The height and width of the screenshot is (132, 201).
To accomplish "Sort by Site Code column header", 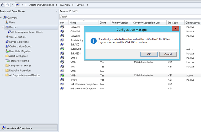I will [175, 23].
